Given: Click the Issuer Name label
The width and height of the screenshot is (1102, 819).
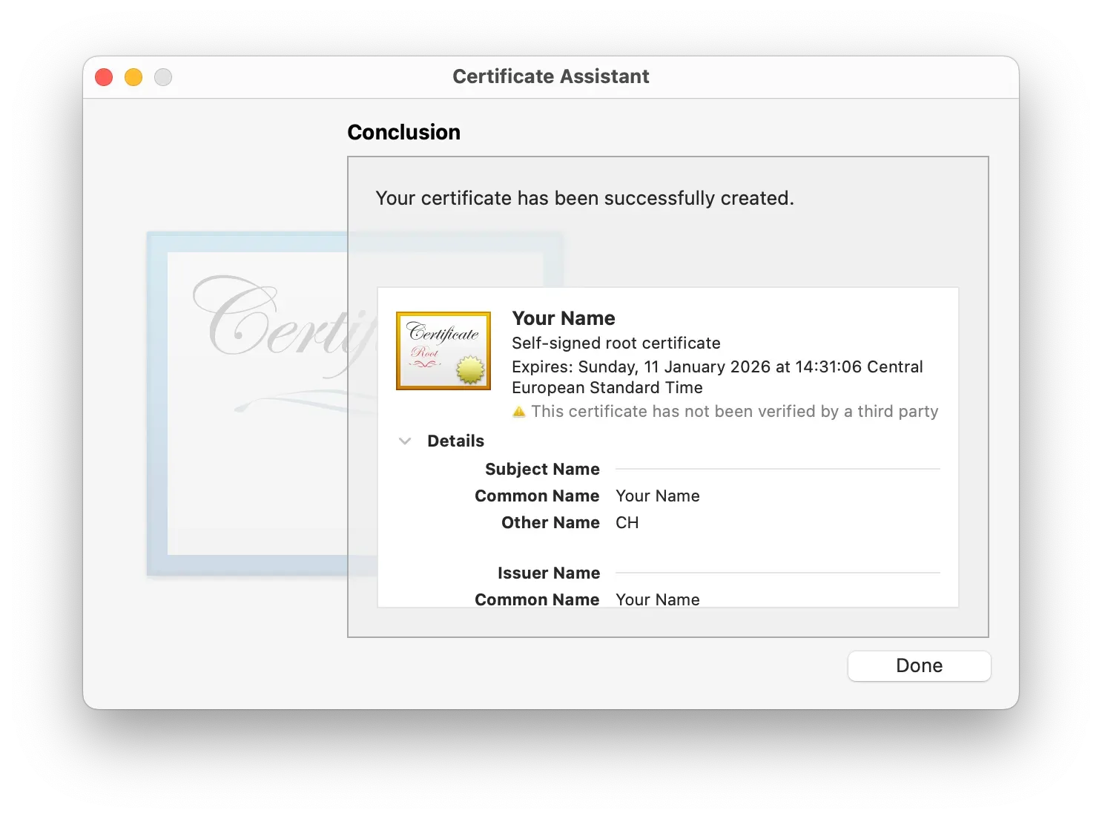Looking at the screenshot, I should (549, 572).
